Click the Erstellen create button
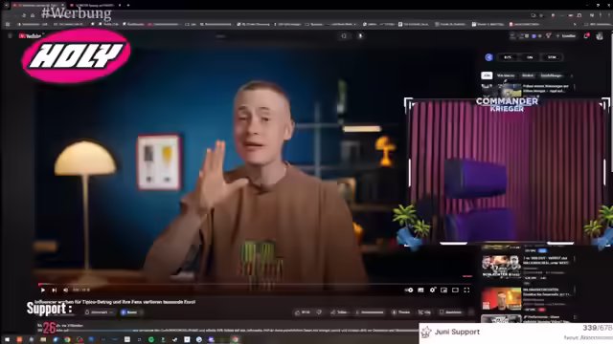613x344 pixels. [x=566, y=36]
